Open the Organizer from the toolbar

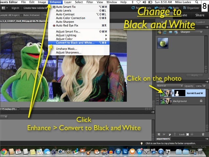(191, 8)
